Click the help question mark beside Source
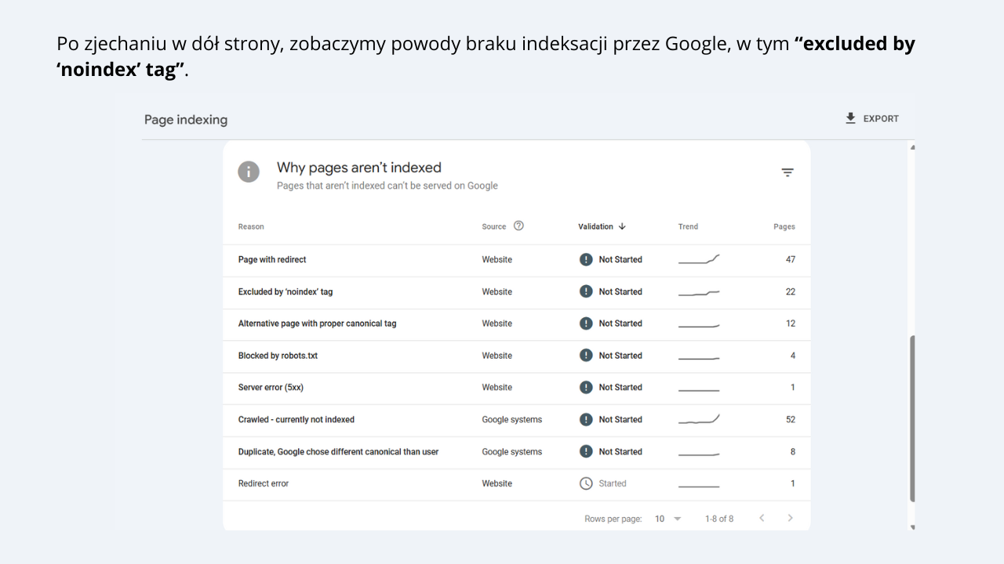This screenshot has width=1004, height=564. coord(518,226)
